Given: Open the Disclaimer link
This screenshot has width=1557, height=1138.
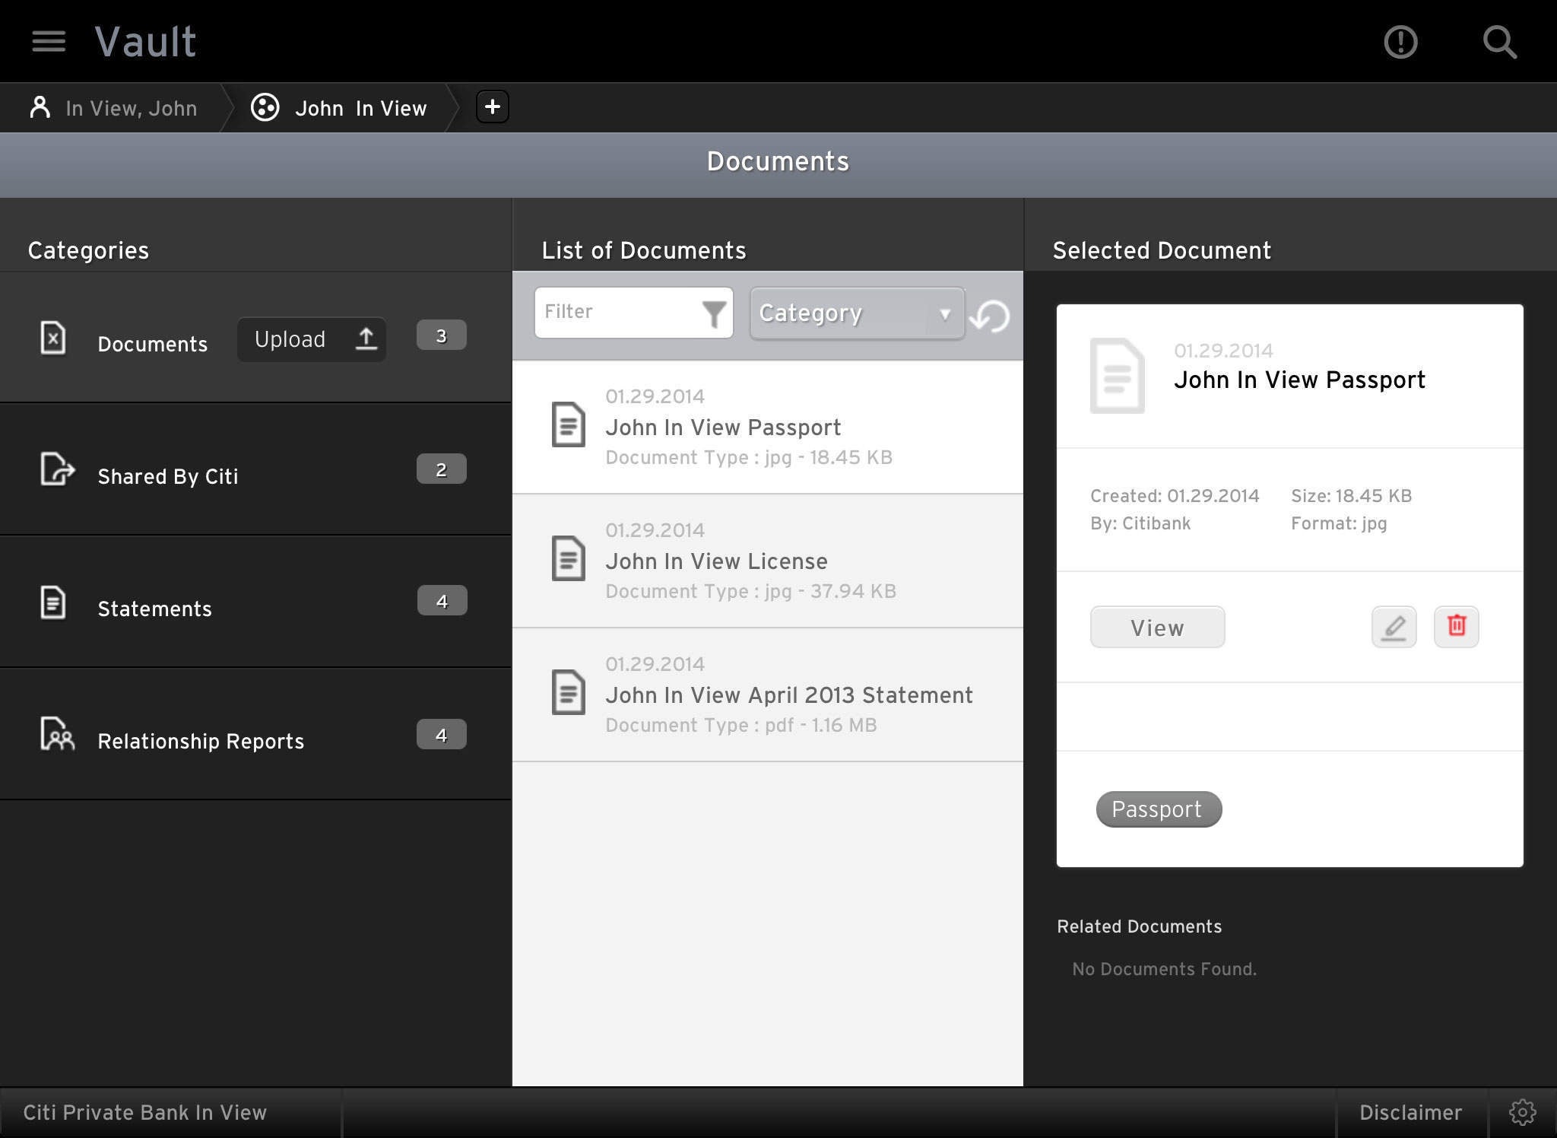Looking at the screenshot, I should coord(1410,1112).
